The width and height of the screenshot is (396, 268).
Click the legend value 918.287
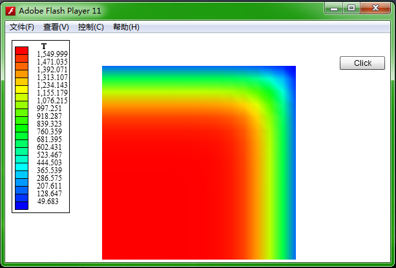click(49, 116)
